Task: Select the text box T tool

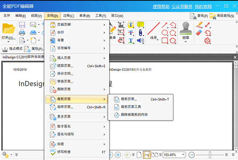Action: tap(121, 32)
